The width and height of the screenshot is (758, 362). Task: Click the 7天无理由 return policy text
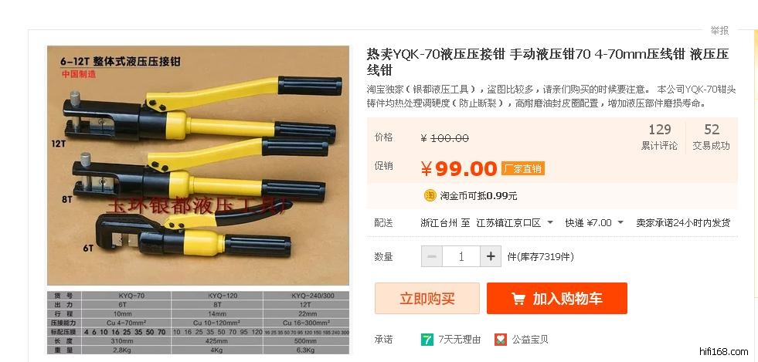click(x=460, y=340)
